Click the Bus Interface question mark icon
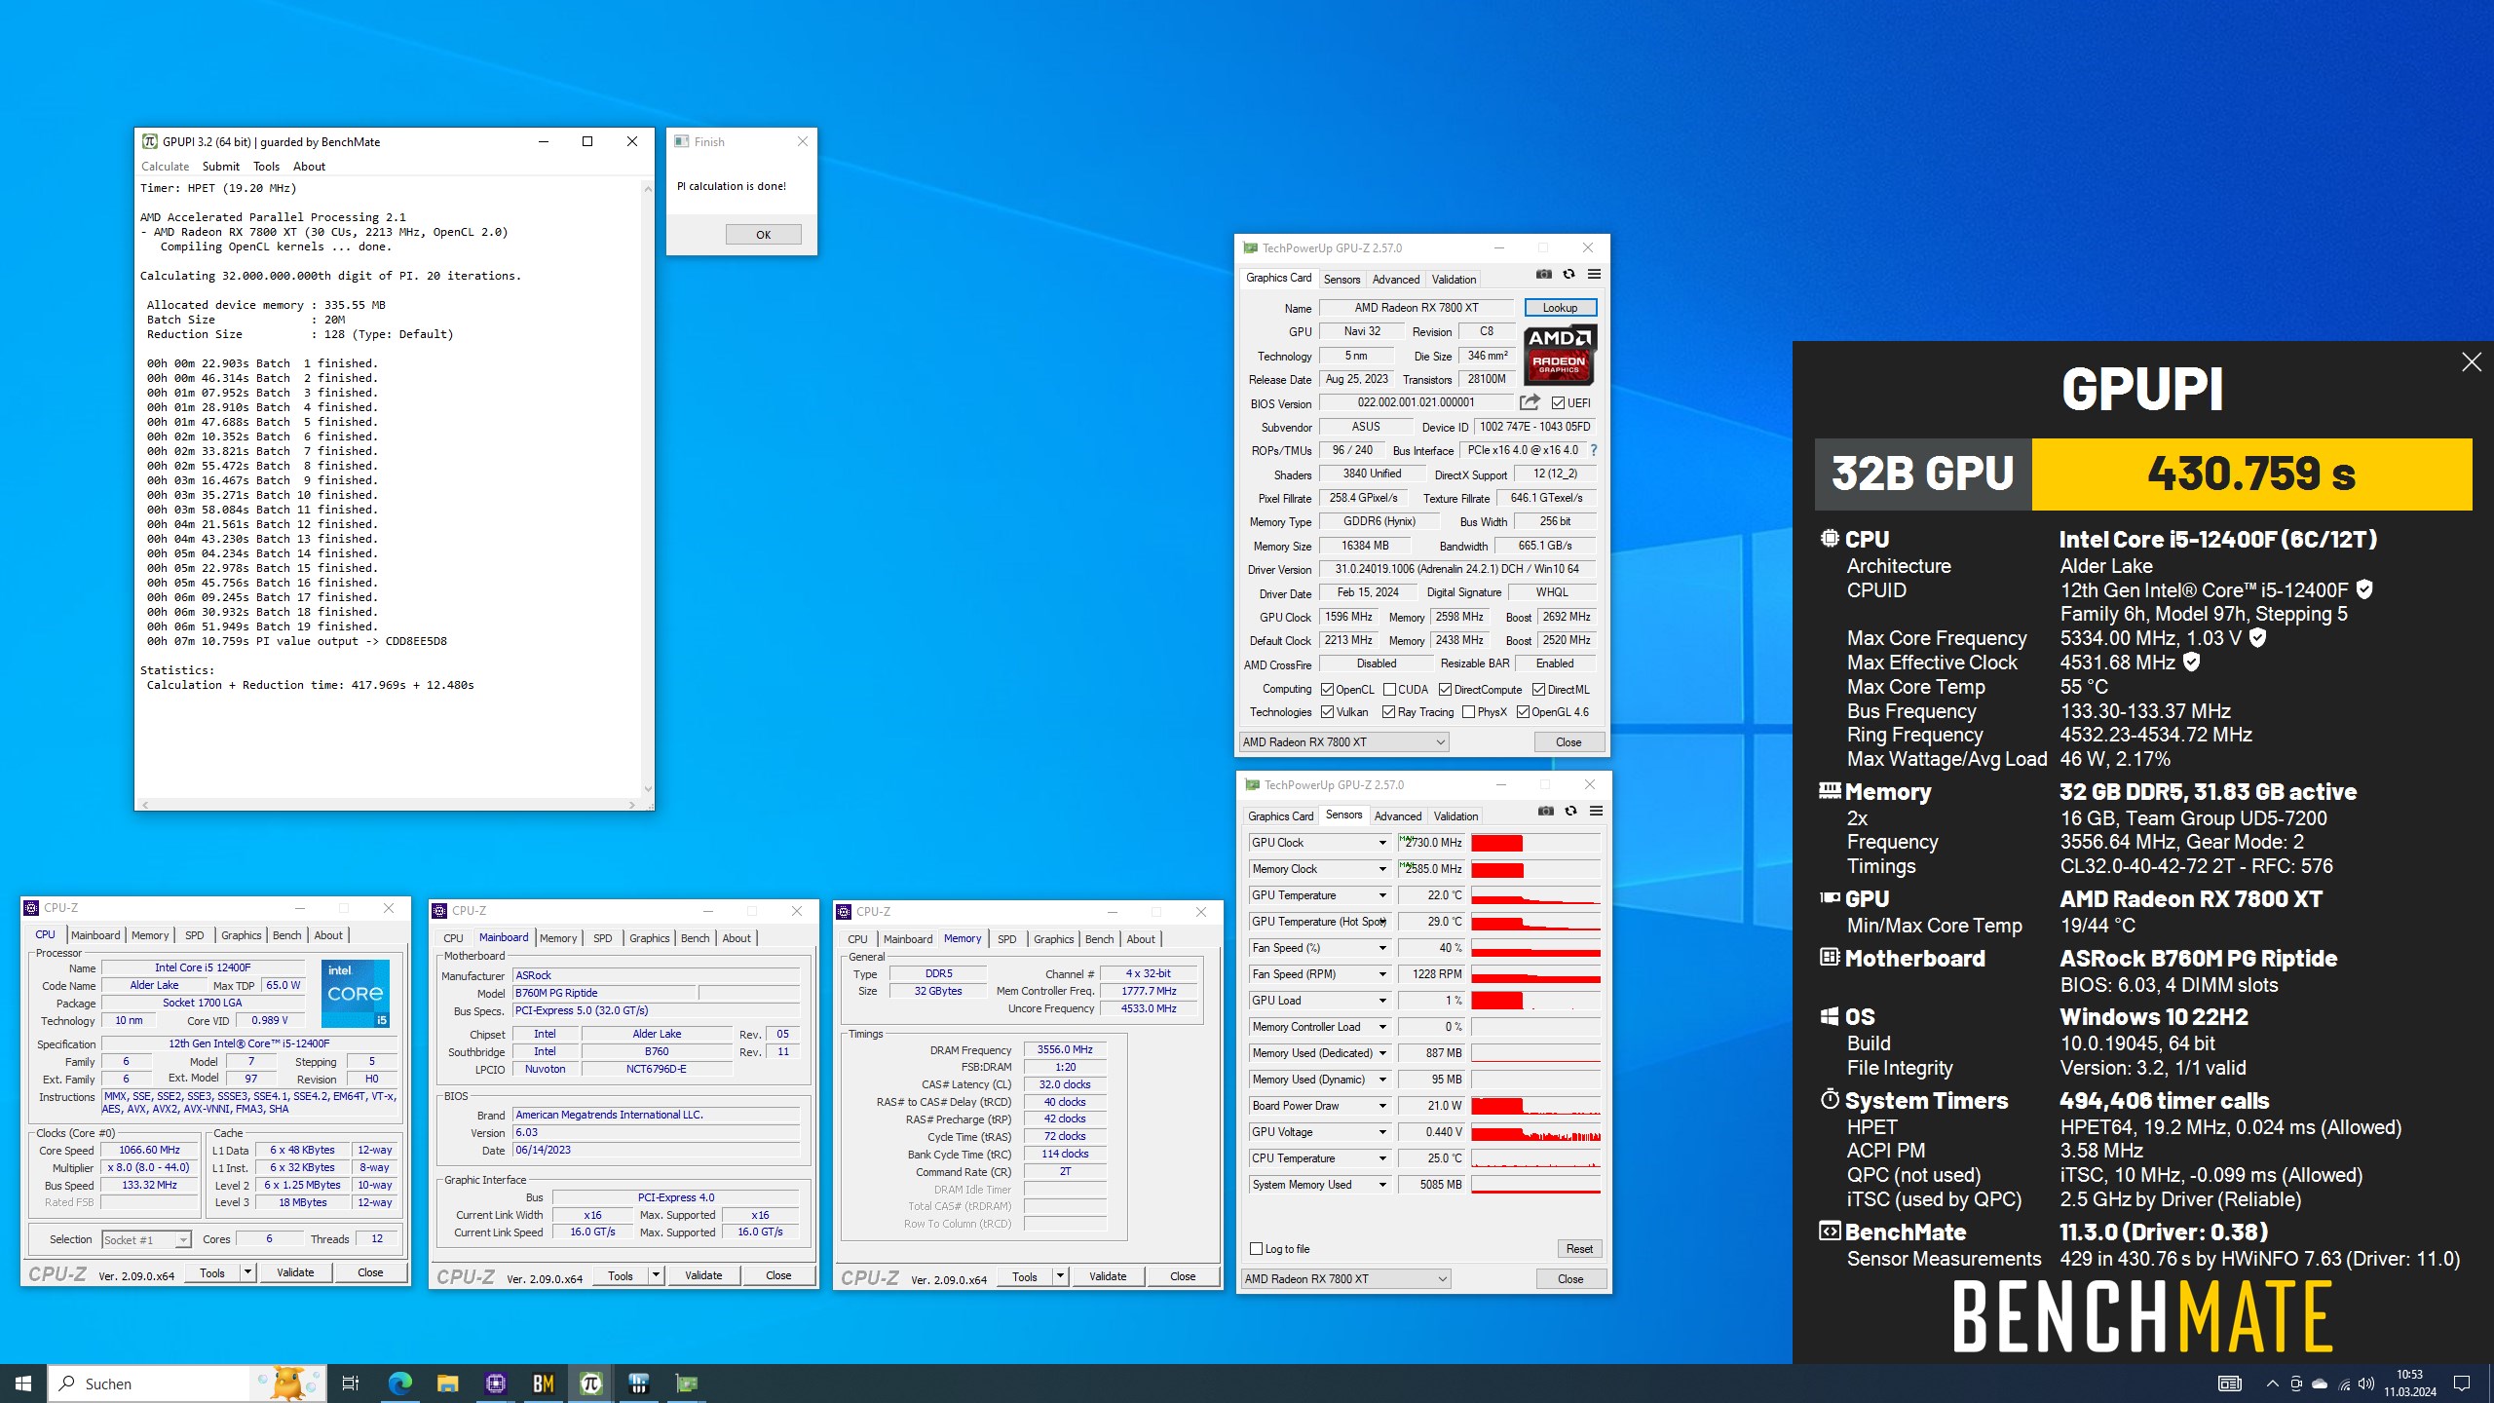 1594,450
